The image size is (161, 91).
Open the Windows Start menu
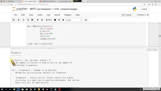point(2,89)
